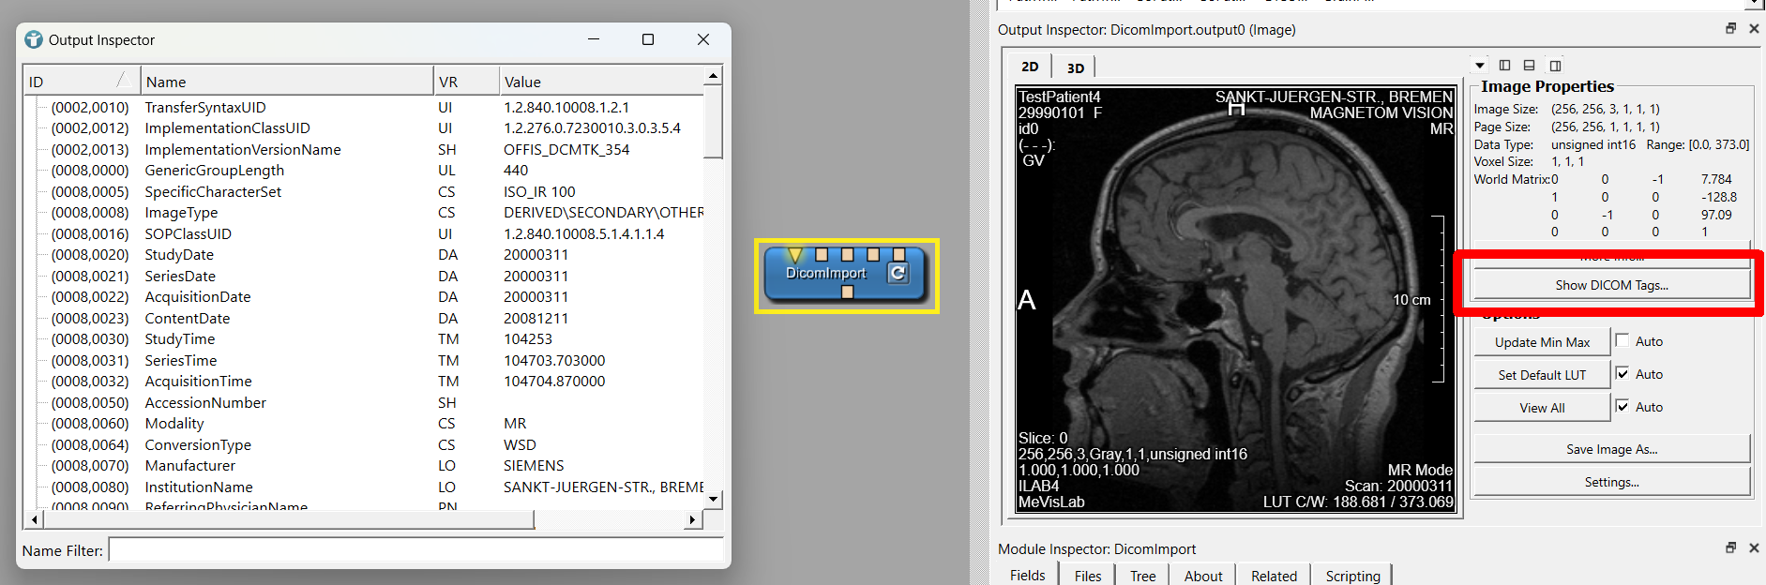The image size is (1766, 585).
Task: Select bottom panel layout icon
Action: tap(1529, 66)
